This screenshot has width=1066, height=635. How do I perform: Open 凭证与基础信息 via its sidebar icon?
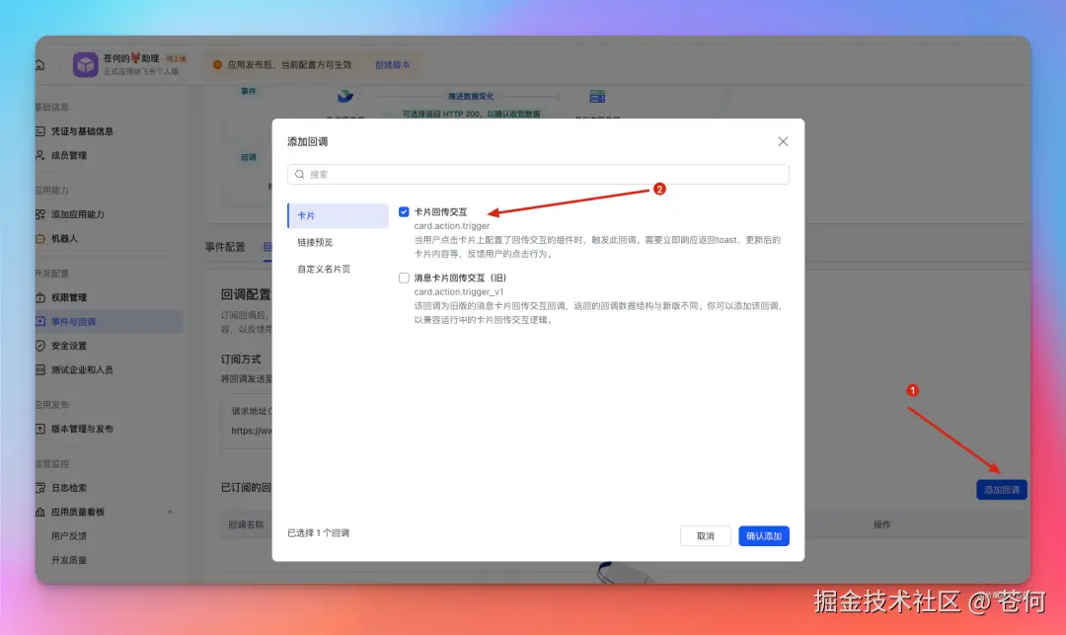pos(39,132)
